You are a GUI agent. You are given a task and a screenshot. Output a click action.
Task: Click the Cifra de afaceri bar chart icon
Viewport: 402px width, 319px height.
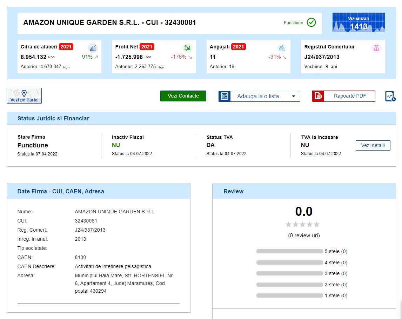[x=93, y=48]
